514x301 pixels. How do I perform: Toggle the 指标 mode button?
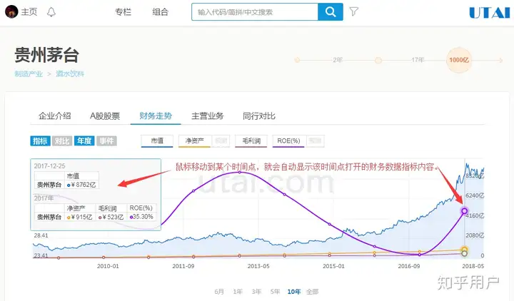(40, 141)
